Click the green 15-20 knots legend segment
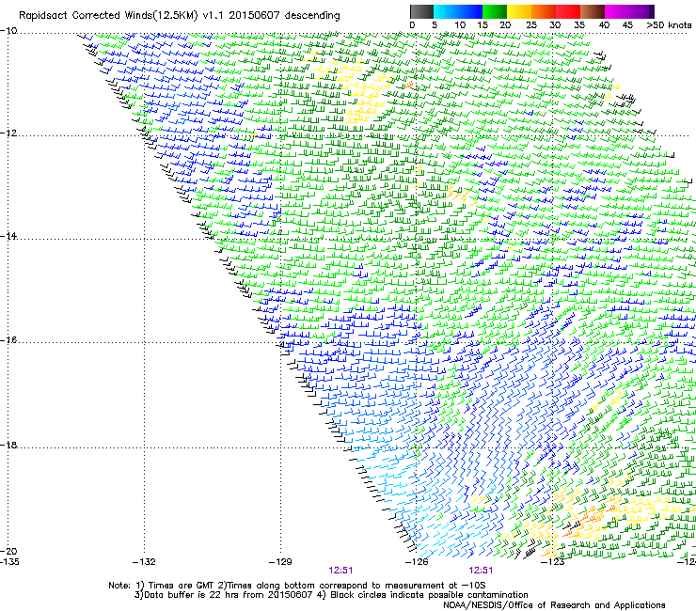Viewport: 696px width, 611px height. coord(495,11)
